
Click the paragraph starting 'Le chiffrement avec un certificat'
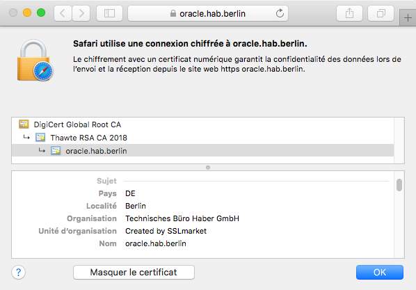(237, 64)
